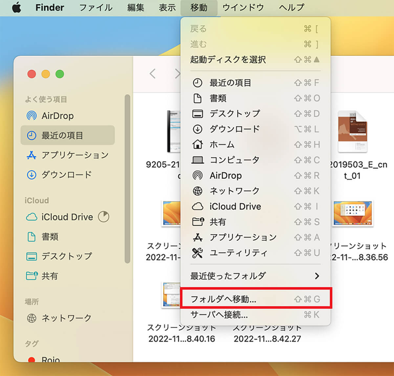394x376 pixels.
Task: Select iCloud Drive label in sidebar
Action: [x=67, y=217]
